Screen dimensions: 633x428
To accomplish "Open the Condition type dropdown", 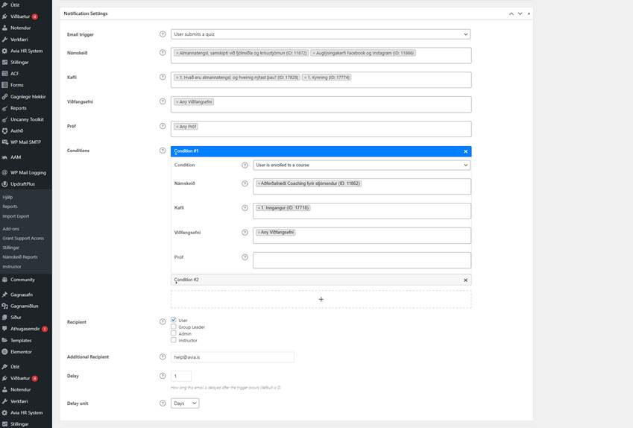I will point(362,165).
